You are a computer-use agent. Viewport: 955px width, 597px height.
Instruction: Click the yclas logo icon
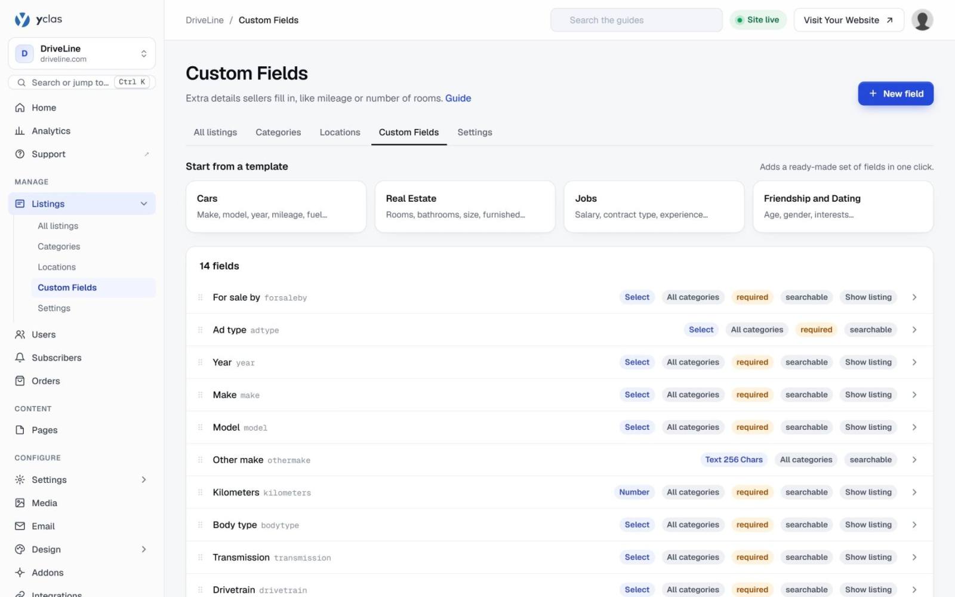tap(22, 20)
